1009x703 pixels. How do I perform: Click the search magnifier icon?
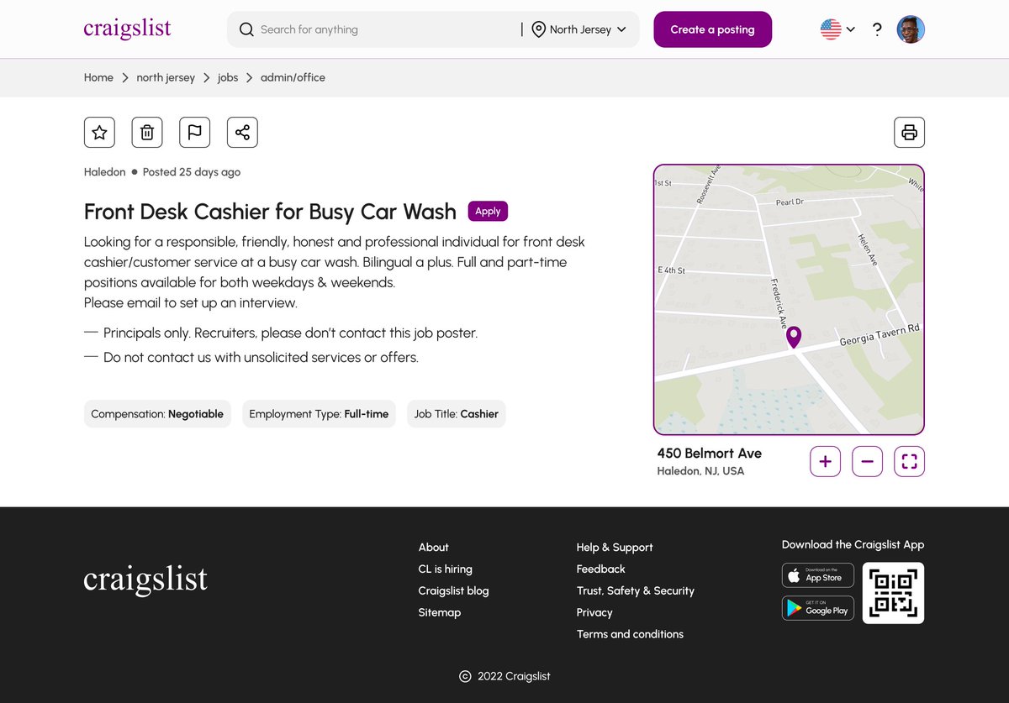[x=246, y=29]
